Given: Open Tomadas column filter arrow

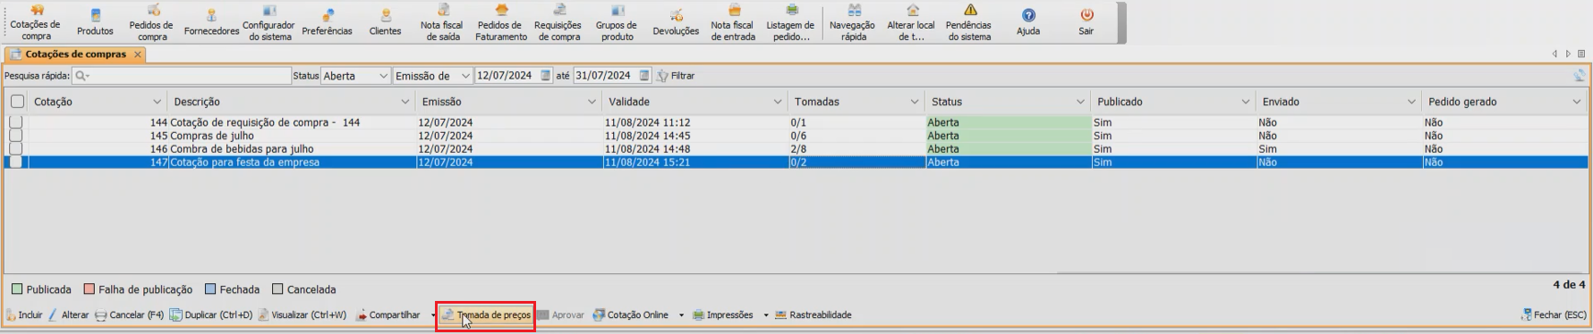Looking at the screenshot, I should coord(915,102).
